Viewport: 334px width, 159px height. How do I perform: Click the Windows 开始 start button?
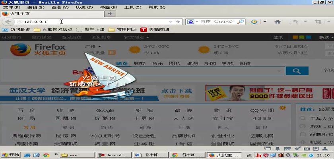(10, 155)
